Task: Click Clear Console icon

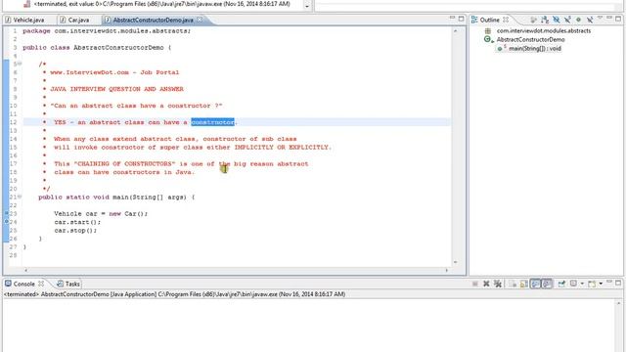Action: (x=513, y=284)
